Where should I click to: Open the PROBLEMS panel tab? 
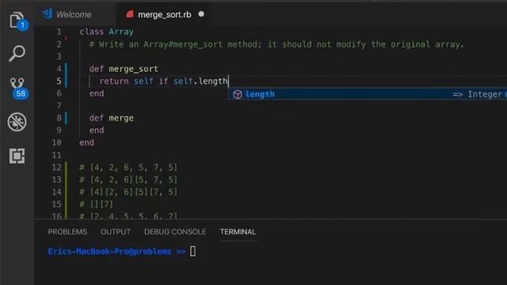point(67,232)
